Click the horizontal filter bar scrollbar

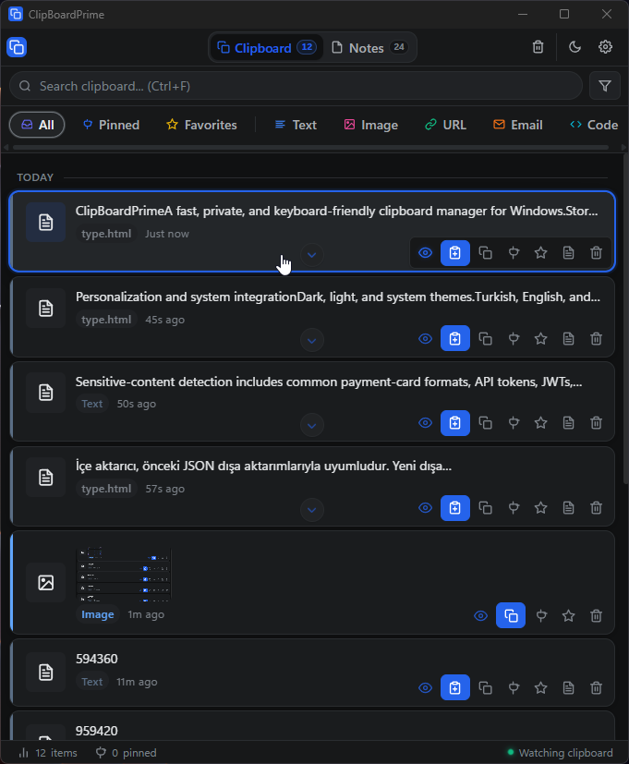tap(311, 147)
